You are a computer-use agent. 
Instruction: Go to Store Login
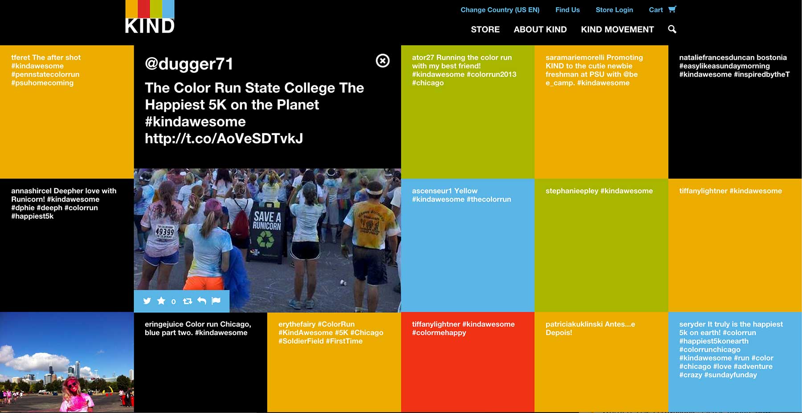pos(614,10)
